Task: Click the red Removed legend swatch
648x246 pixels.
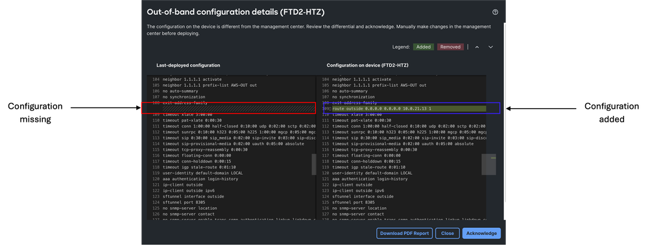Action: pyautogui.click(x=450, y=47)
